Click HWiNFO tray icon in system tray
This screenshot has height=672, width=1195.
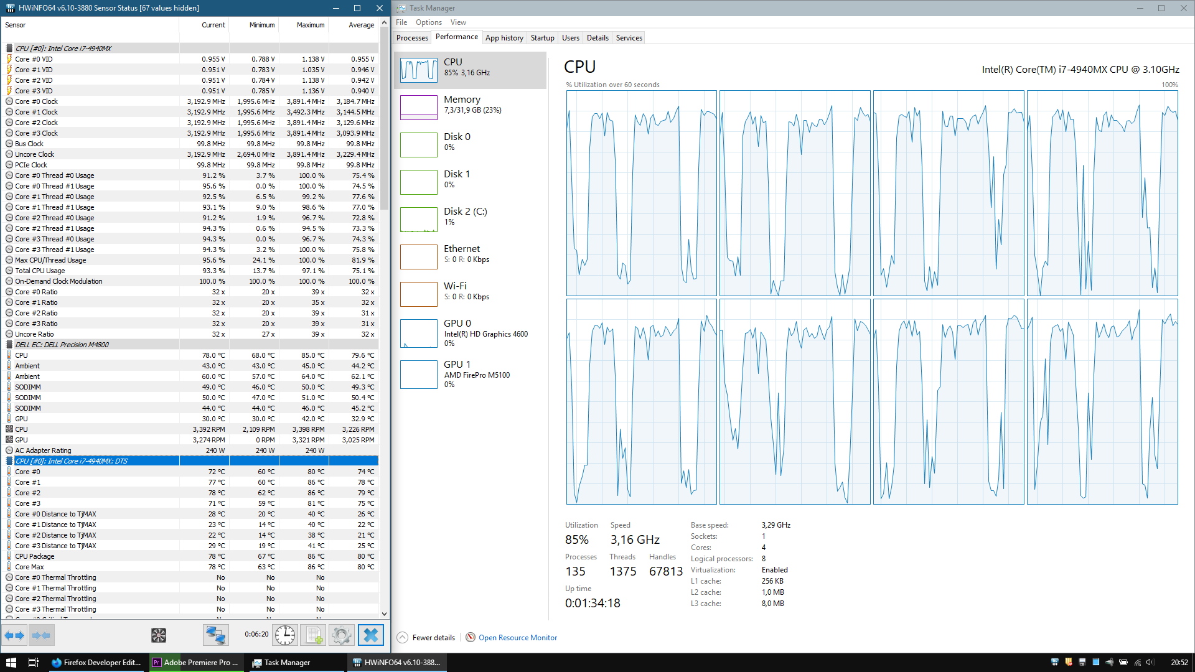coord(1054,663)
